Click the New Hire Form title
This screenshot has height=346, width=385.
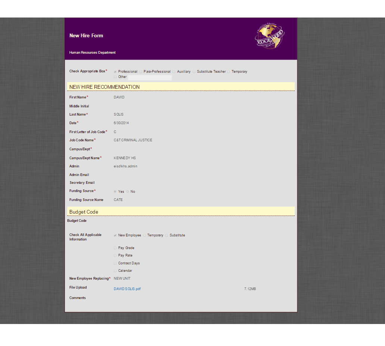(86, 35)
